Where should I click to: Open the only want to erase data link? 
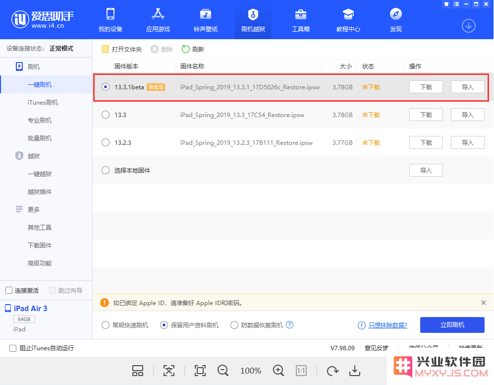388,325
